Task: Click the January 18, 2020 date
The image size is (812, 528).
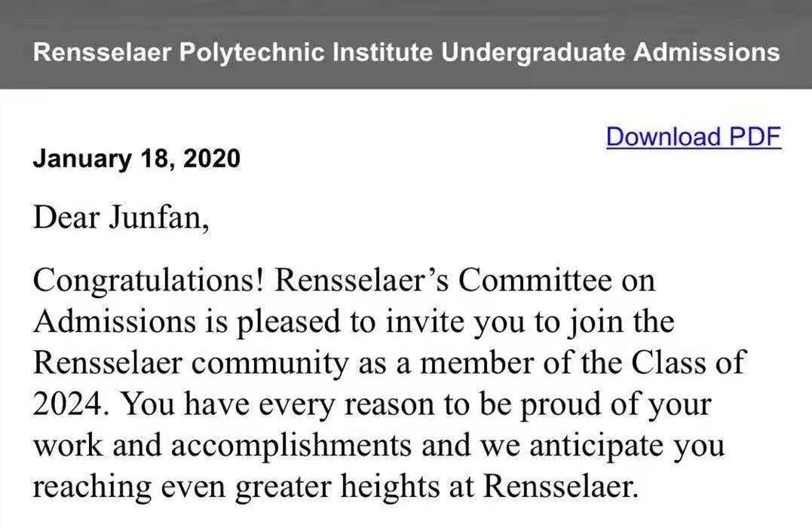Action: click(136, 159)
